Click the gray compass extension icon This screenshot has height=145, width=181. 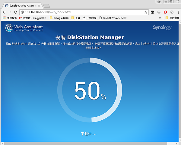click(x=172, y=12)
